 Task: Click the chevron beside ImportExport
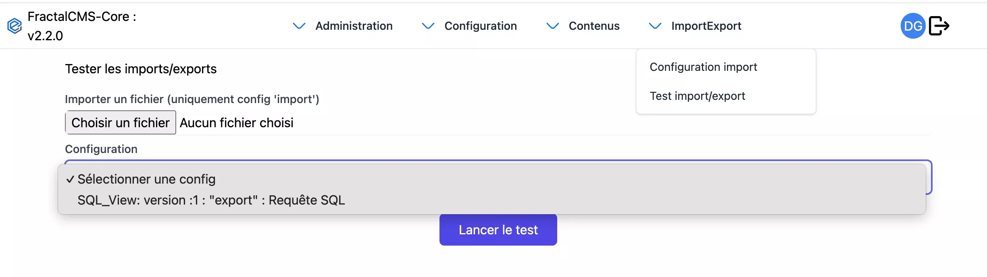pyautogui.click(x=655, y=26)
